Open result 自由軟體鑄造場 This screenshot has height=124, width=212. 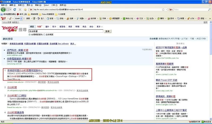pos(16,112)
